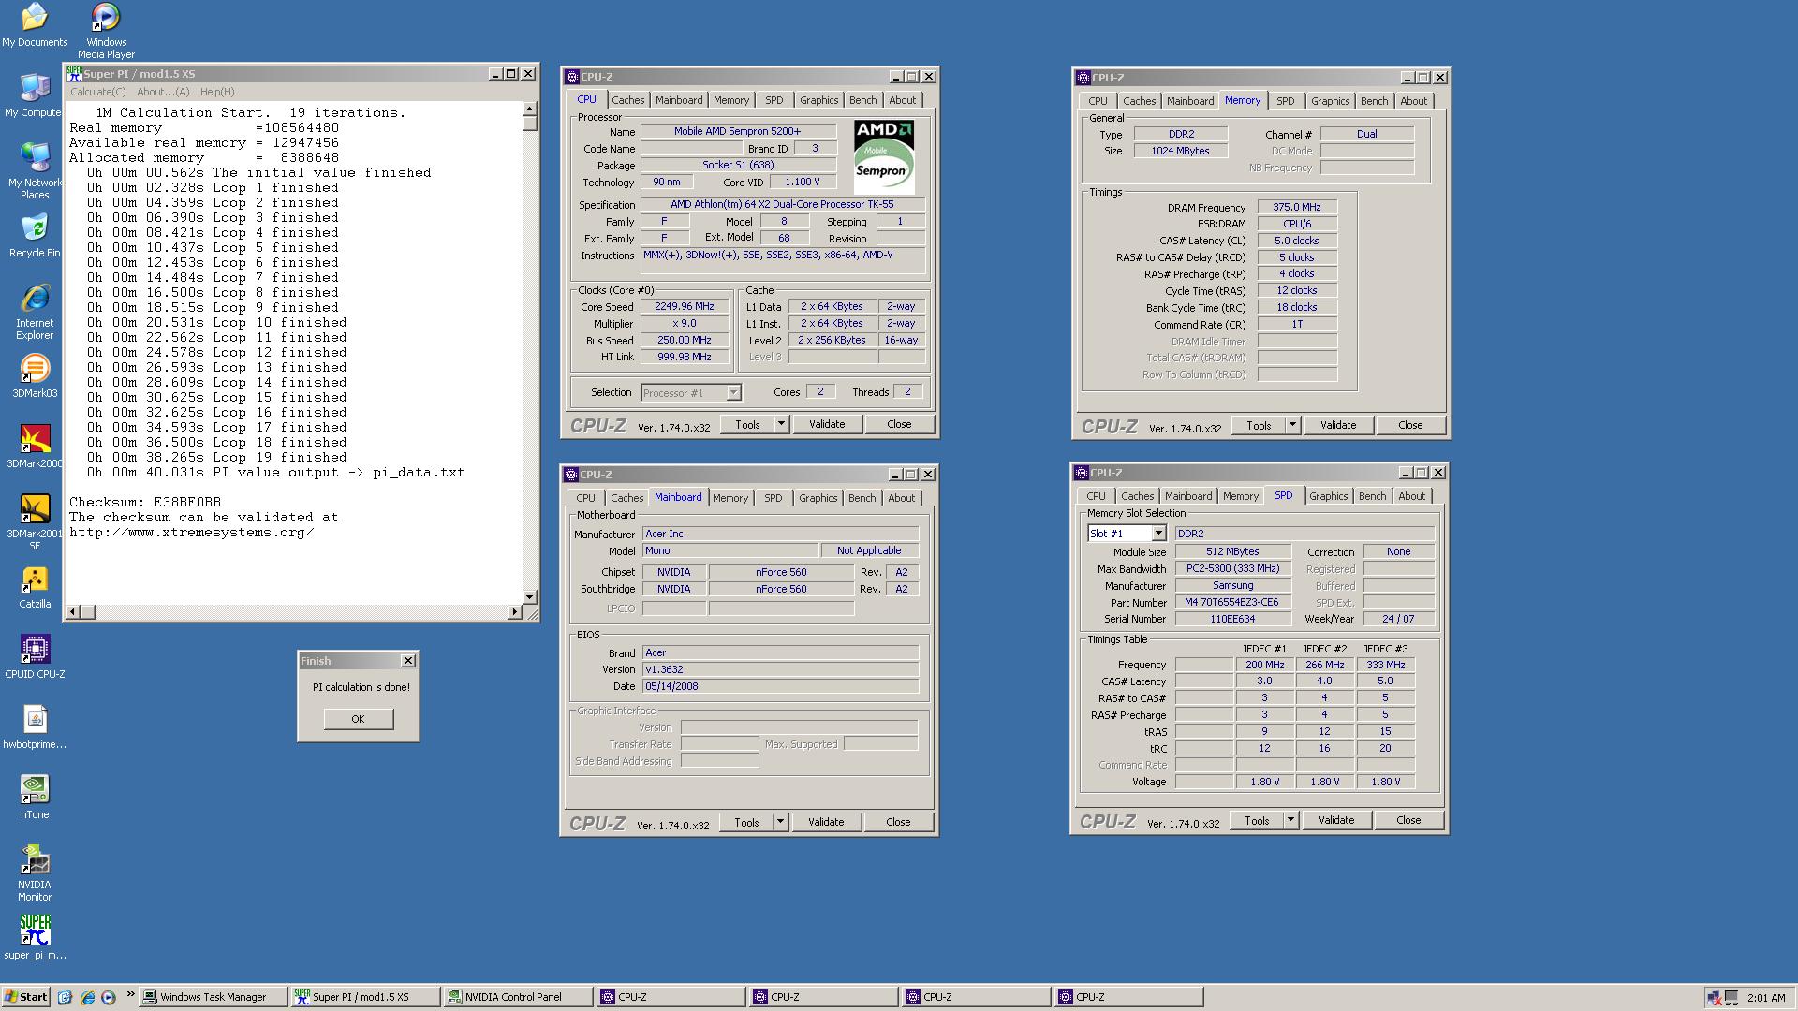The image size is (1798, 1011).
Task: Launch Internet Explorer desktop shortcut
Action: pyautogui.click(x=35, y=312)
